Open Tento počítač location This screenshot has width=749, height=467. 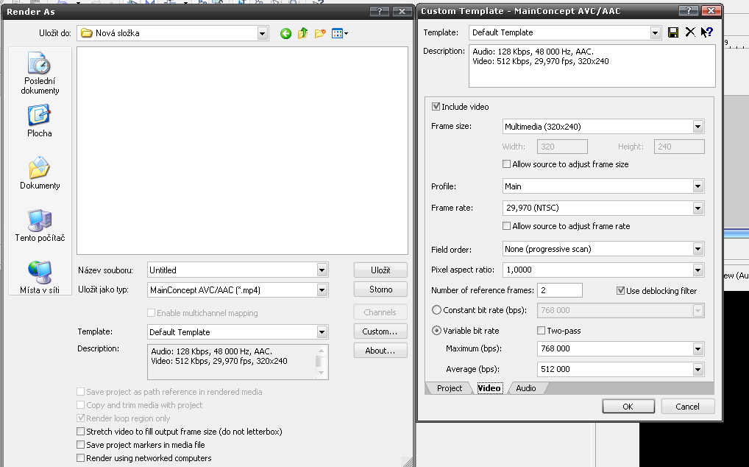point(40,225)
